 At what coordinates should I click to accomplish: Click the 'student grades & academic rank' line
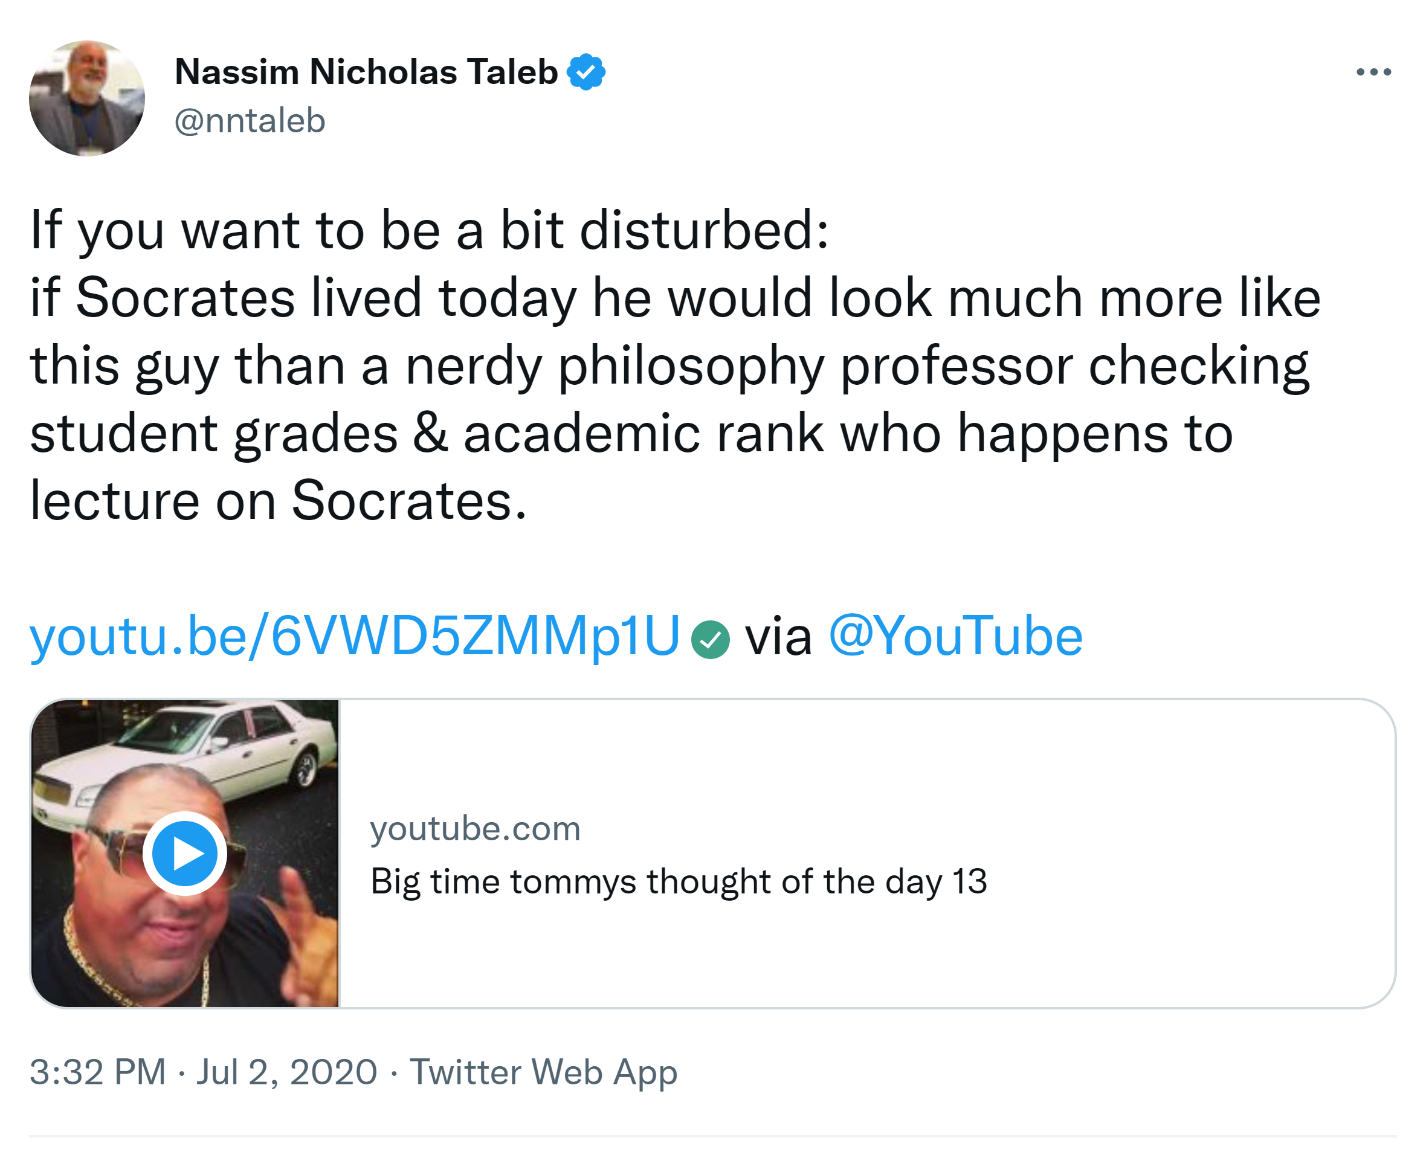coord(631,434)
